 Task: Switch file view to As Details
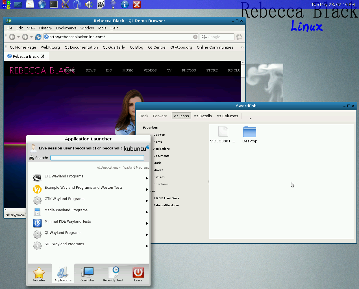coord(203,116)
